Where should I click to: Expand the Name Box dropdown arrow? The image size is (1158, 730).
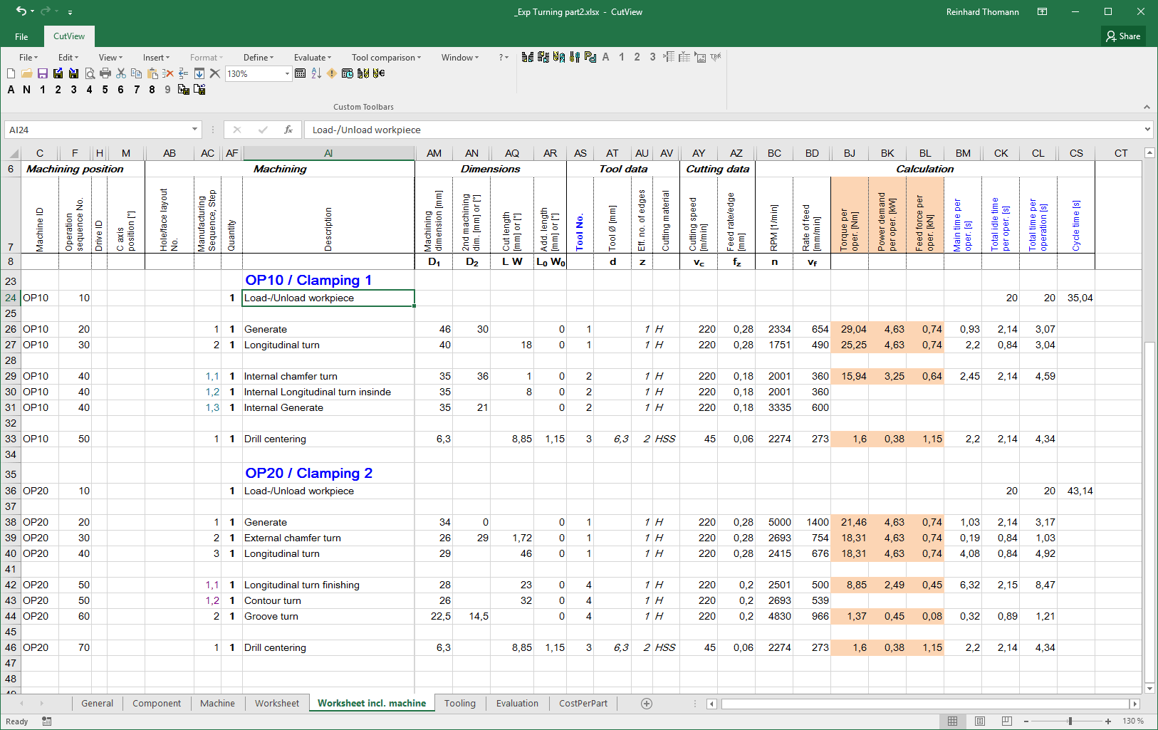pos(194,130)
